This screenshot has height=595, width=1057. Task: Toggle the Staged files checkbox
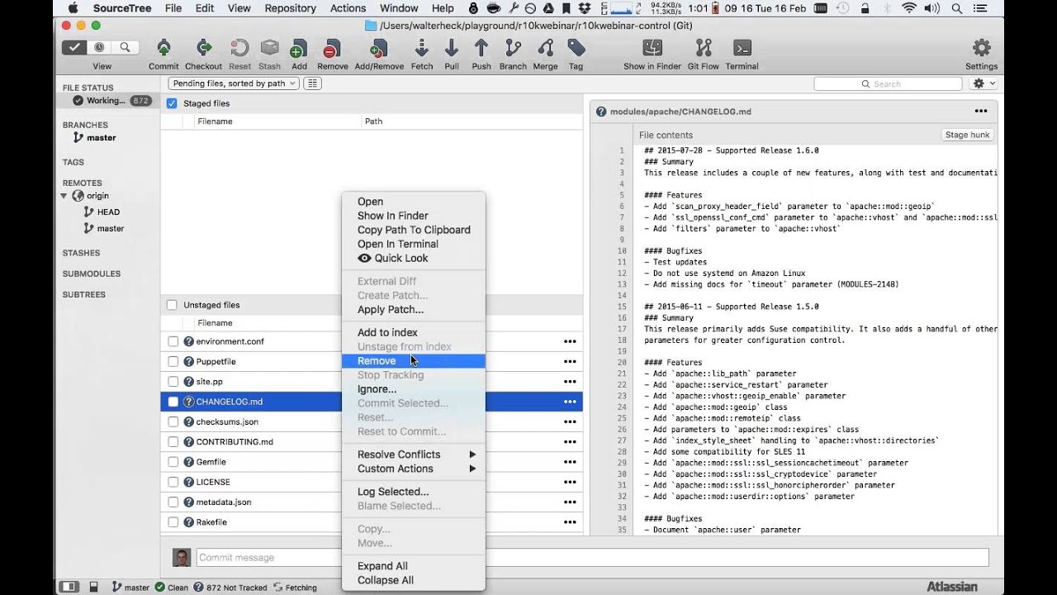[172, 103]
